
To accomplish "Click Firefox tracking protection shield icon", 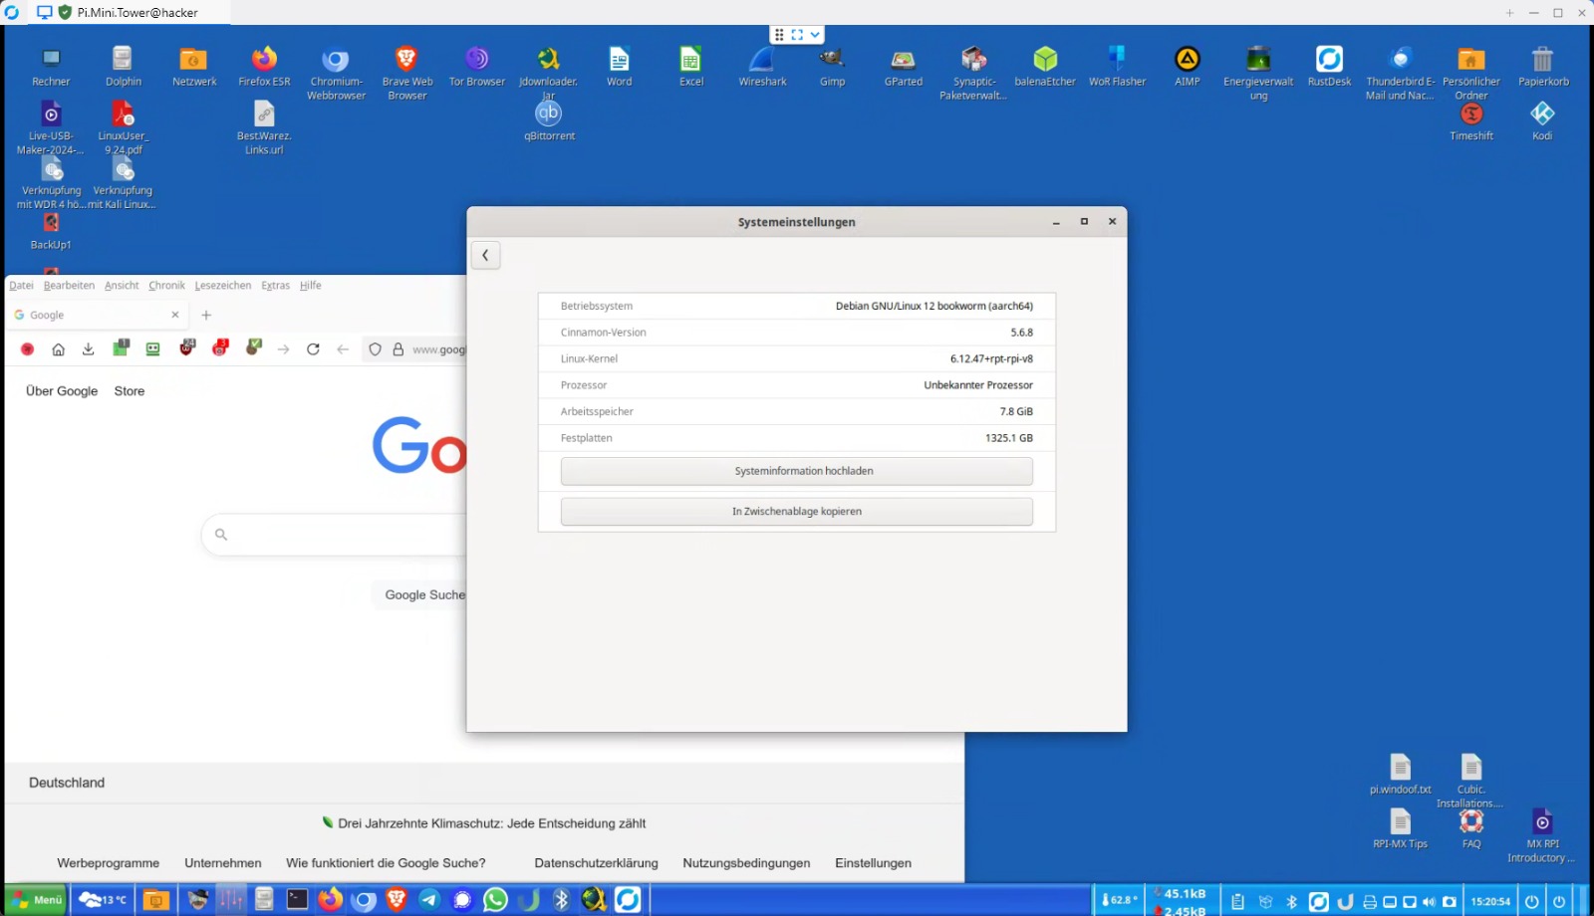I will [x=375, y=349].
